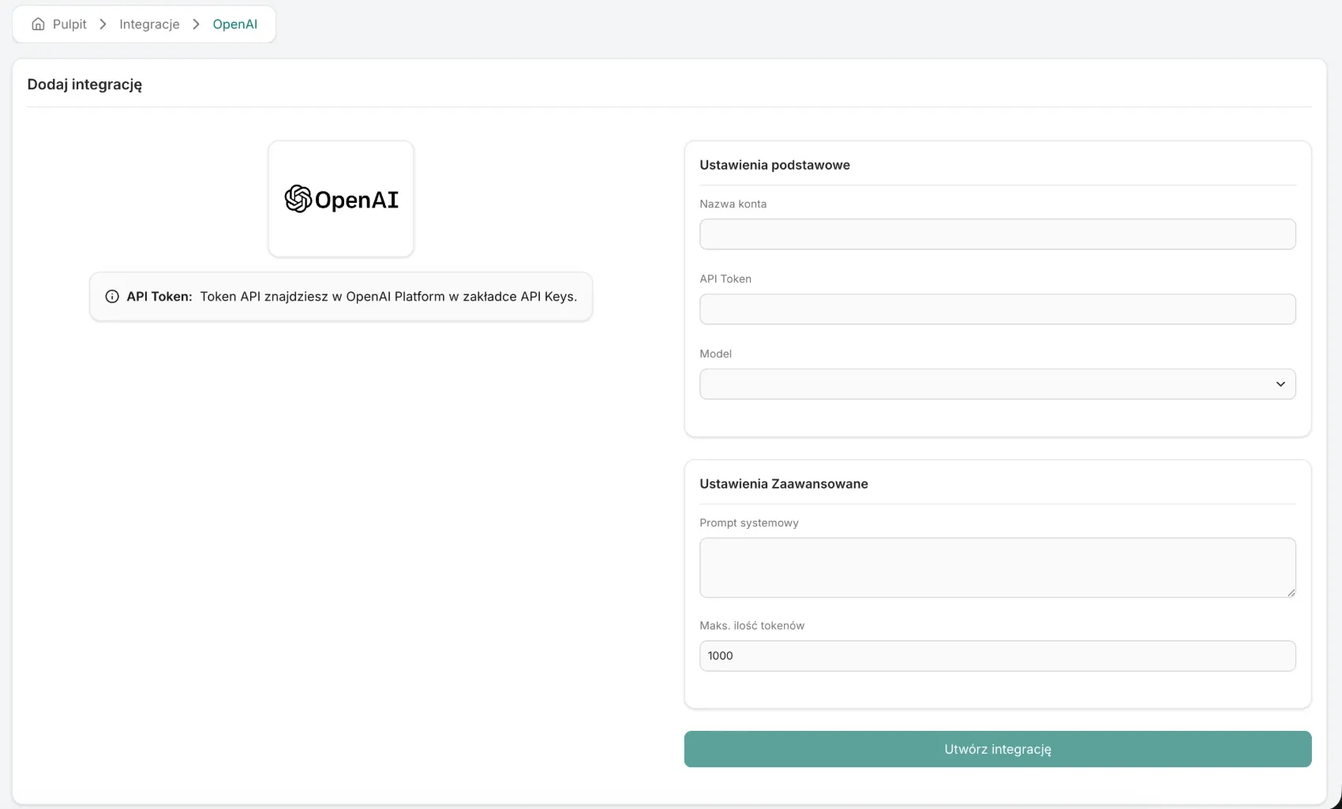Go to Pulpit in breadcrumb
The height and width of the screenshot is (809, 1342).
pos(69,24)
